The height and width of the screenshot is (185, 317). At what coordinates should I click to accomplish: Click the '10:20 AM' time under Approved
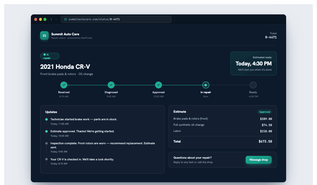(x=158, y=97)
